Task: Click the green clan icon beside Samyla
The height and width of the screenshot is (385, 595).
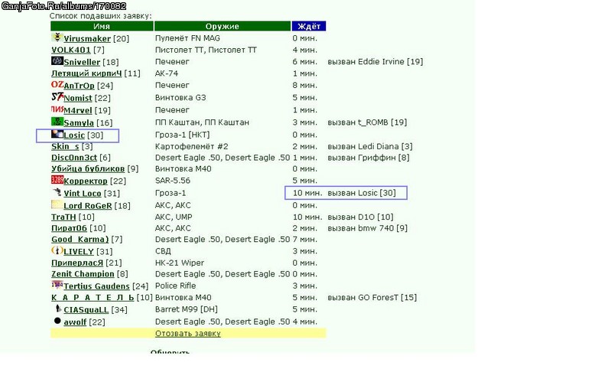Action: 57,122
